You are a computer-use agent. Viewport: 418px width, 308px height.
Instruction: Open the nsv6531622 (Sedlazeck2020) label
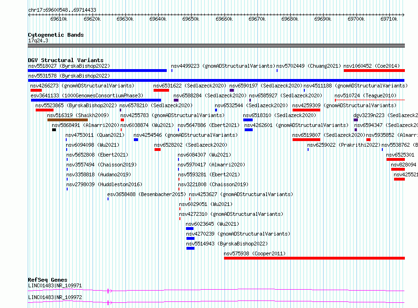pyautogui.click(x=190, y=86)
